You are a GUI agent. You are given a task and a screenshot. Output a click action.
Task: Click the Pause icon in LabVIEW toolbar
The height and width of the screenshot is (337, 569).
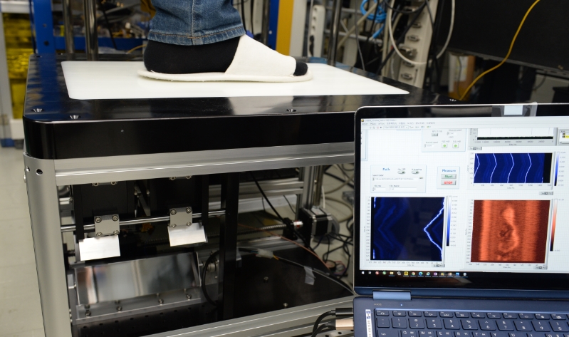click(x=381, y=128)
